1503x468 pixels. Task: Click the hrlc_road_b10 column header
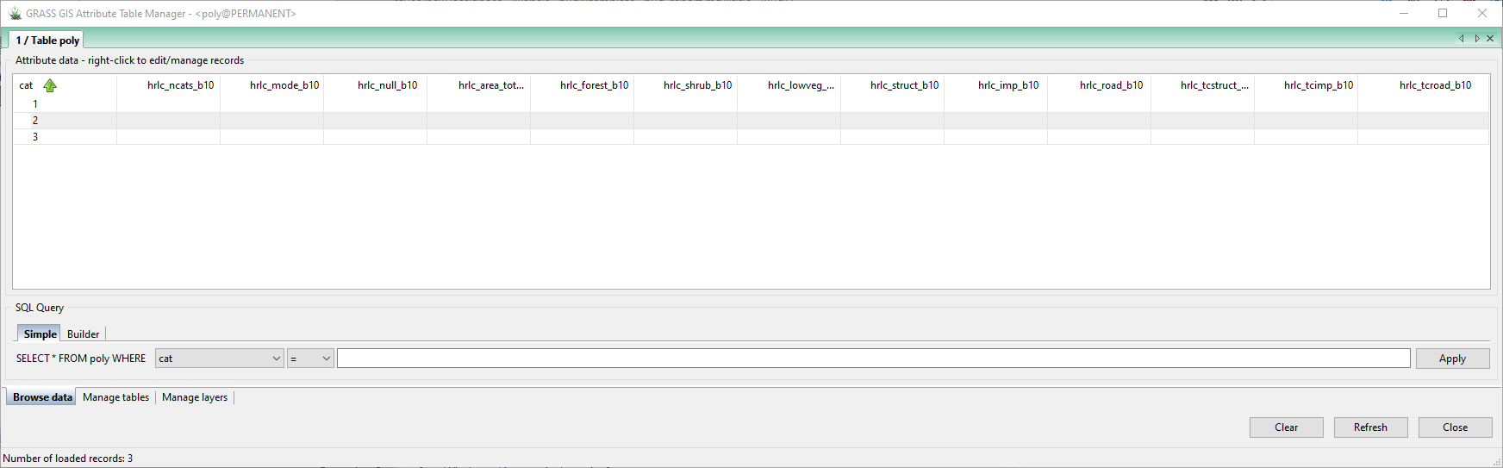coord(1099,85)
